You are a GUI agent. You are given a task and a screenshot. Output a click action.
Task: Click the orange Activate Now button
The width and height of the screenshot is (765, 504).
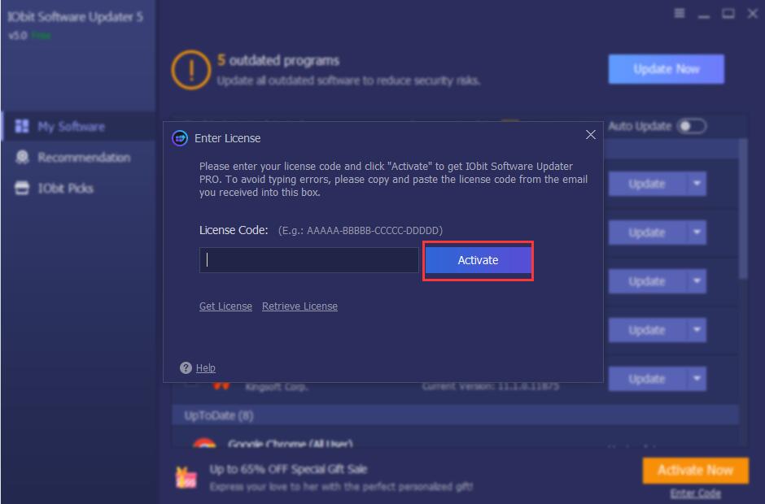click(x=694, y=470)
